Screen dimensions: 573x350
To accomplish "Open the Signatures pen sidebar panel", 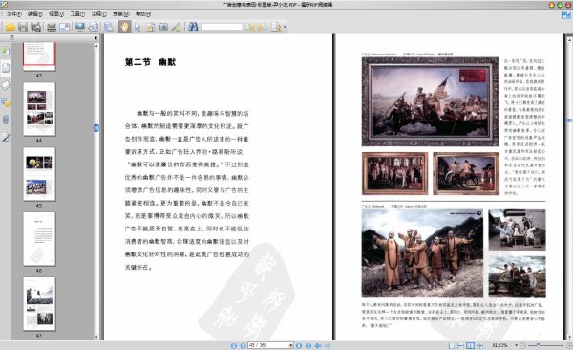I will (6, 137).
